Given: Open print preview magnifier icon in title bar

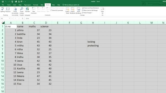Looking at the screenshot, I should (x=19, y=2).
